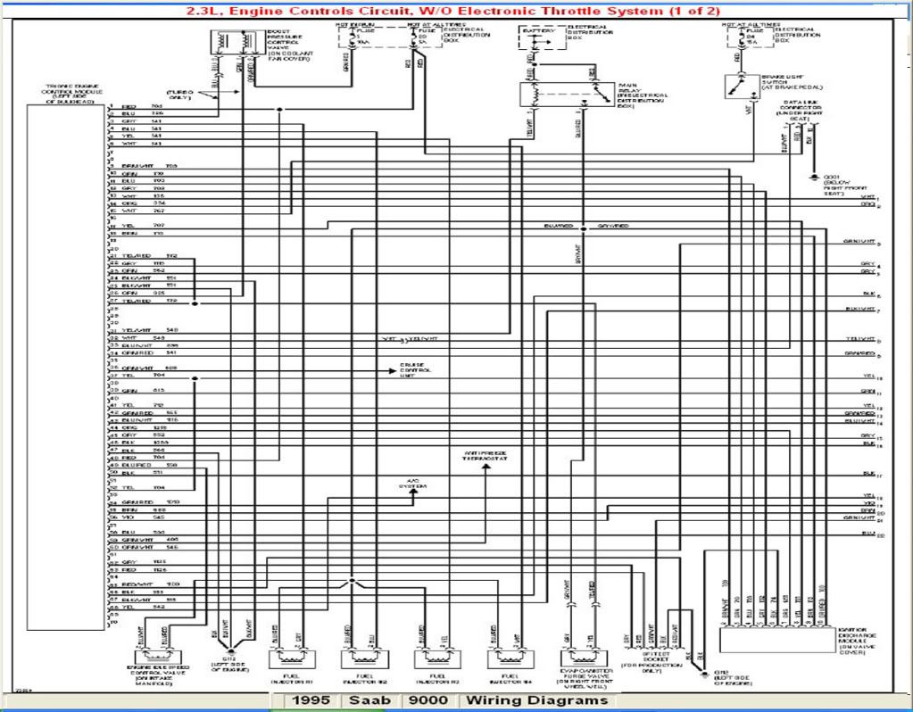Screen dimensions: 913x712
Task: Select the evap canister purge valve symbol
Action: click(x=583, y=658)
